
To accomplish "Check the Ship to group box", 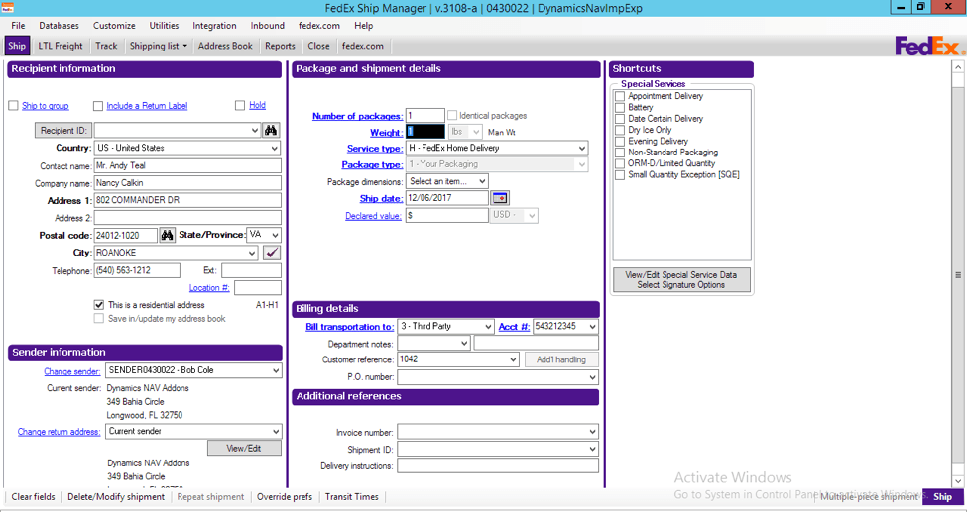I will tap(13, 106).
